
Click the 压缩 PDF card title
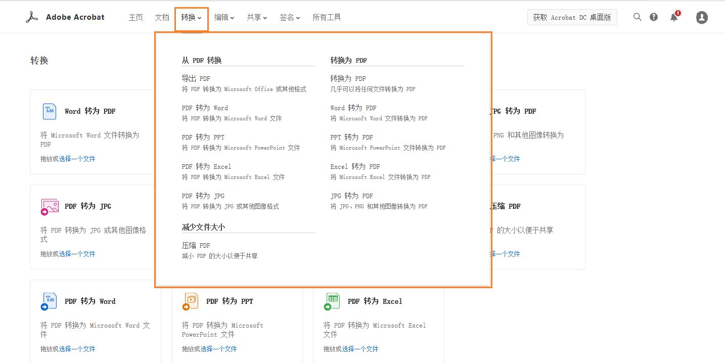tap(506, 206)
